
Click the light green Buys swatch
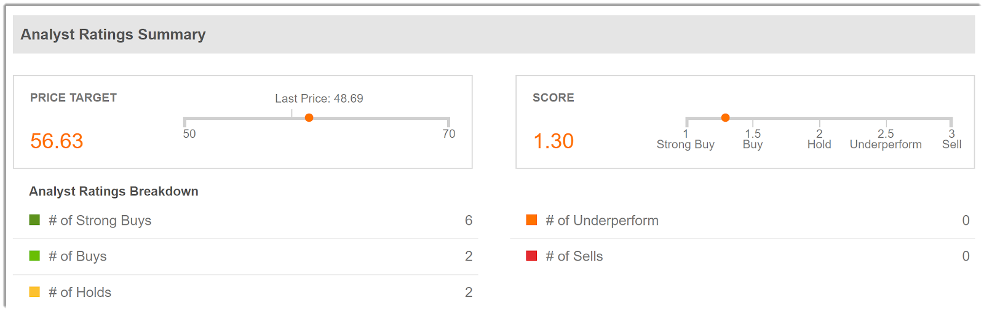tap(34, 256)
